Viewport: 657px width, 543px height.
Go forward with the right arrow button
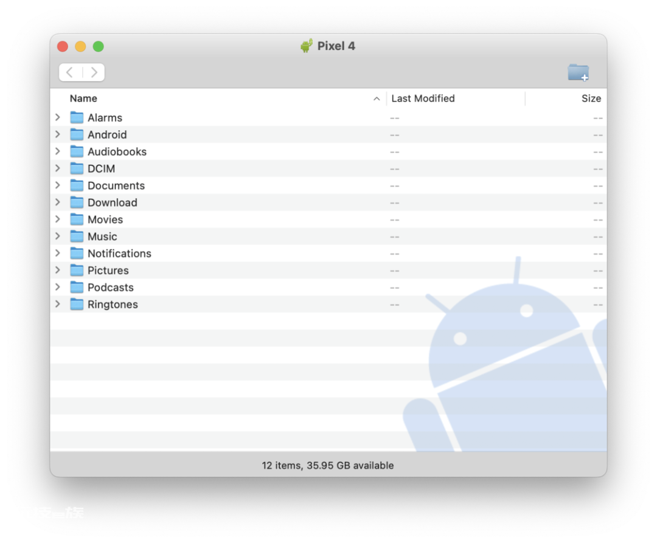pos(94,72)
